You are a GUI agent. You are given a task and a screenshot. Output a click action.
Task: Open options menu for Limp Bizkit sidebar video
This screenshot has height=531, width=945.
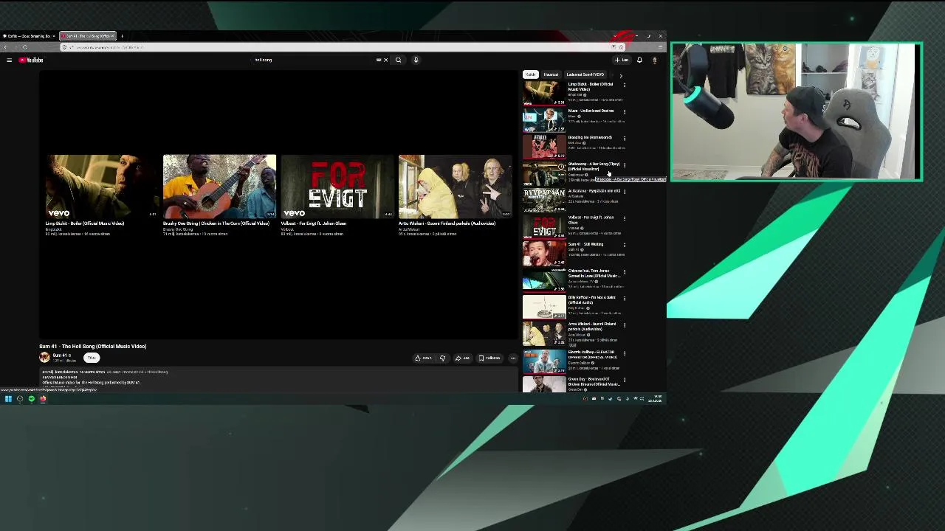tap(625, 85)
